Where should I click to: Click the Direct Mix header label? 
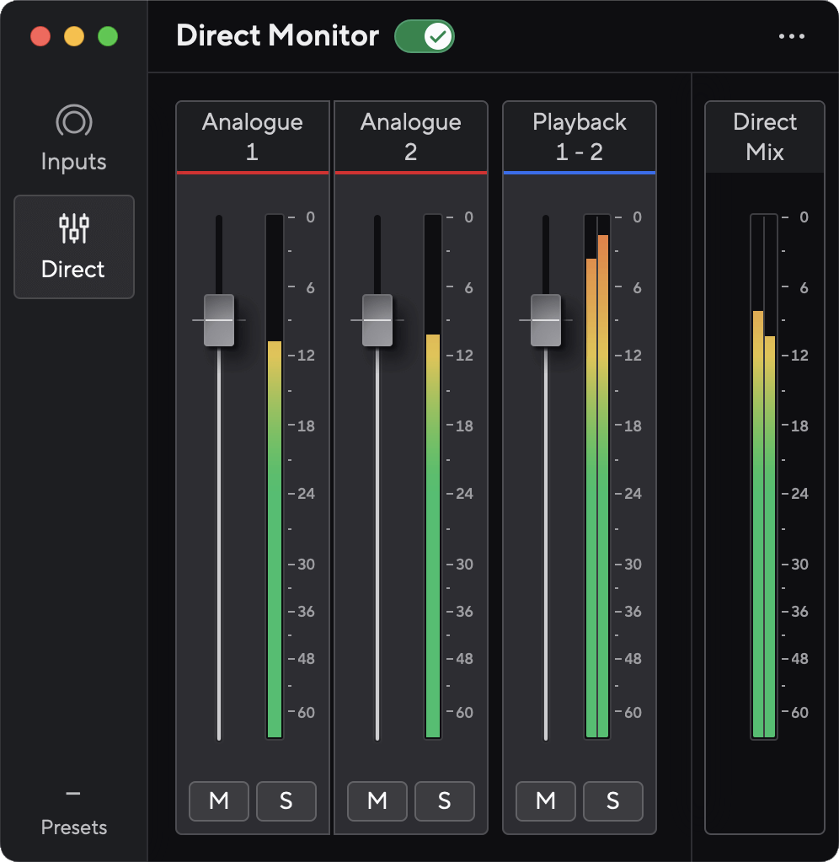tap(763, 136)
